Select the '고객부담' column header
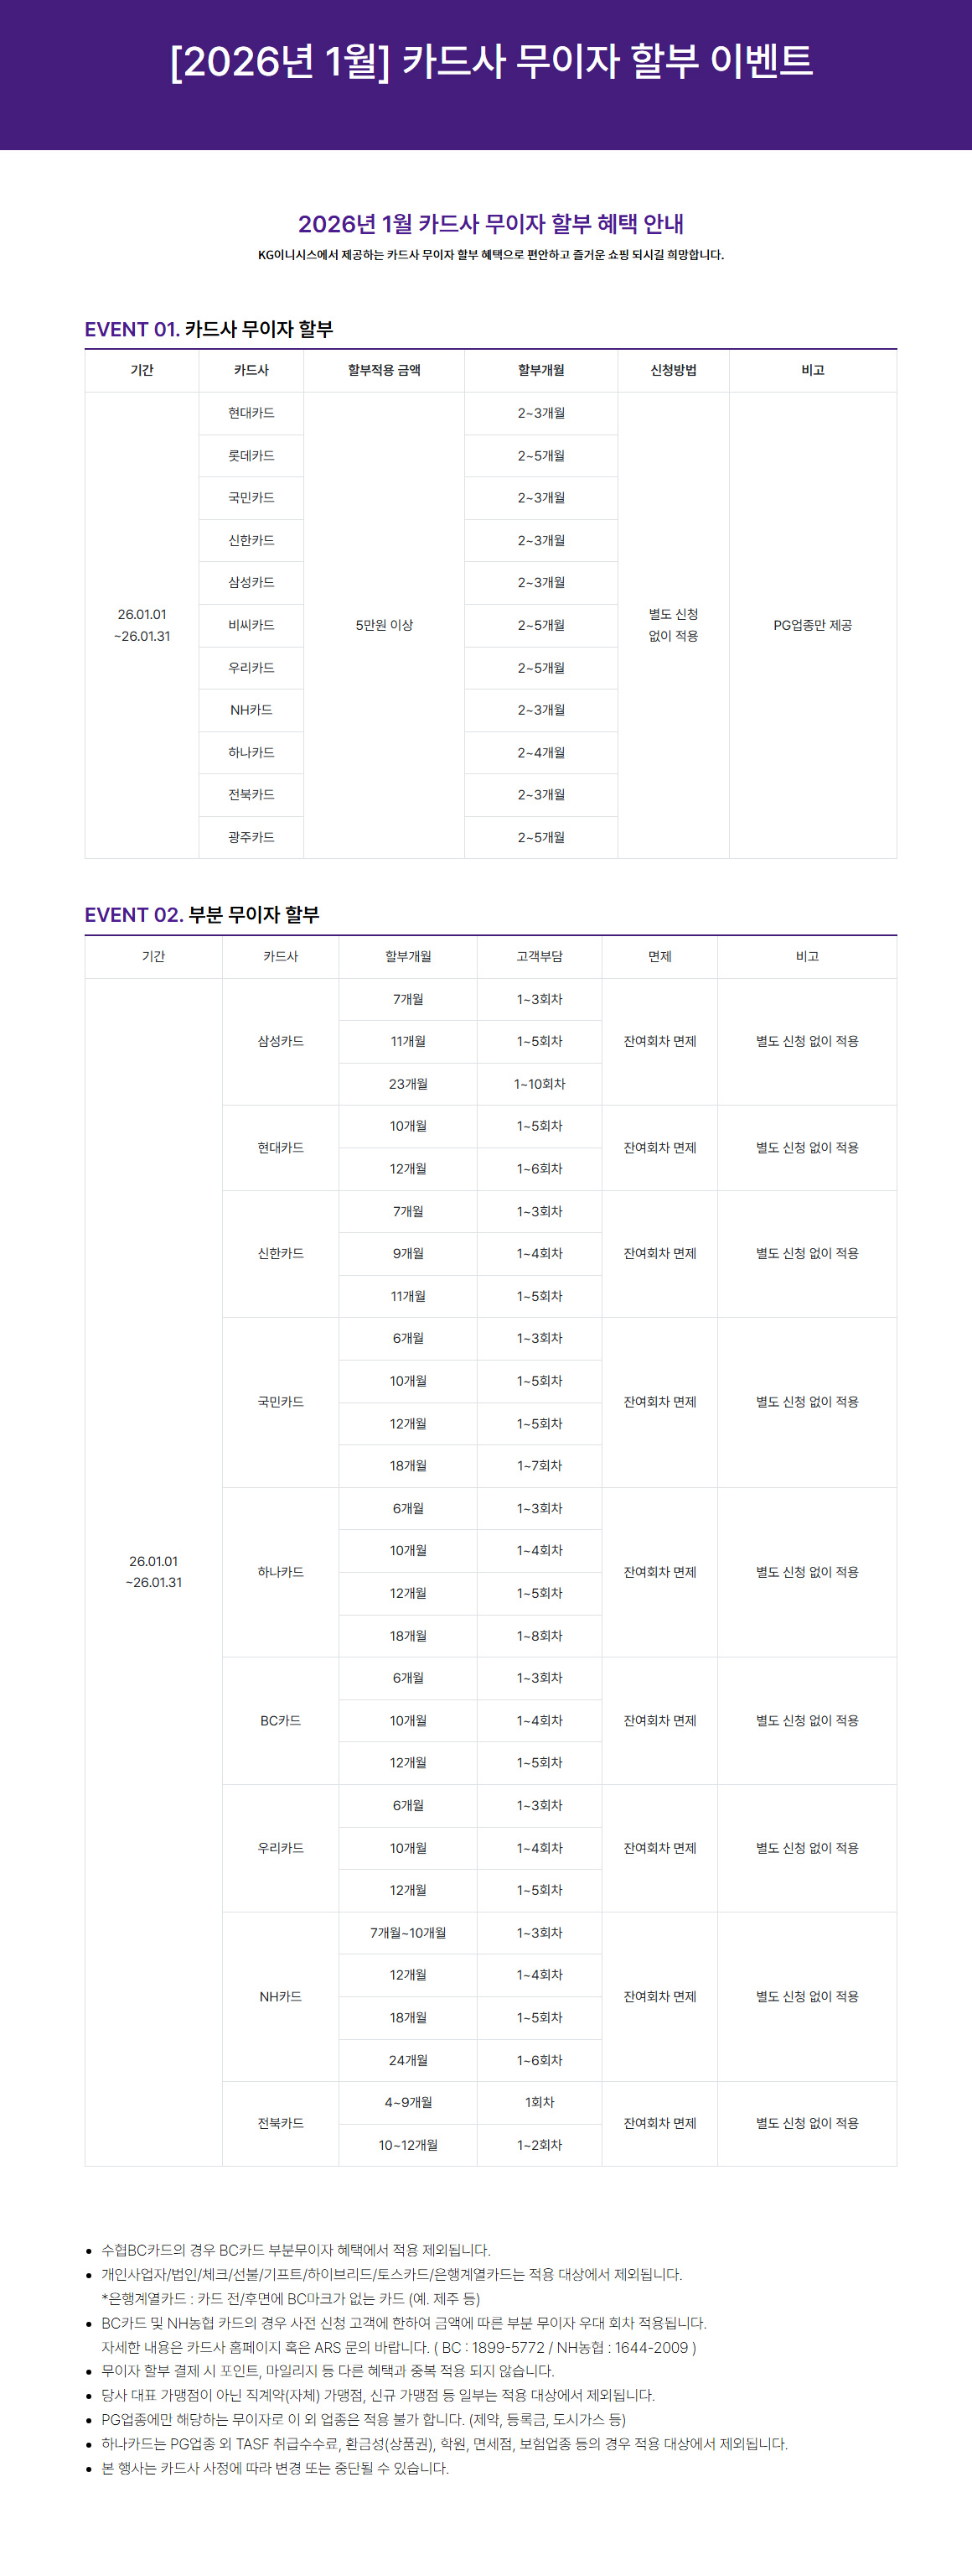This screenshot has height=2576, width=972. pos(540,956)
